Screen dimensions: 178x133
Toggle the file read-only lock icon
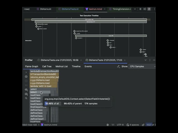coord(143,125)
